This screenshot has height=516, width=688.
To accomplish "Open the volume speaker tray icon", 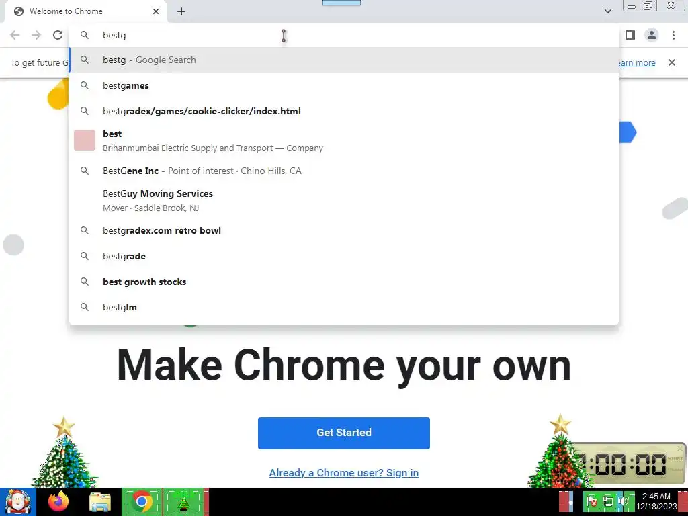I will tap(623, 501).
